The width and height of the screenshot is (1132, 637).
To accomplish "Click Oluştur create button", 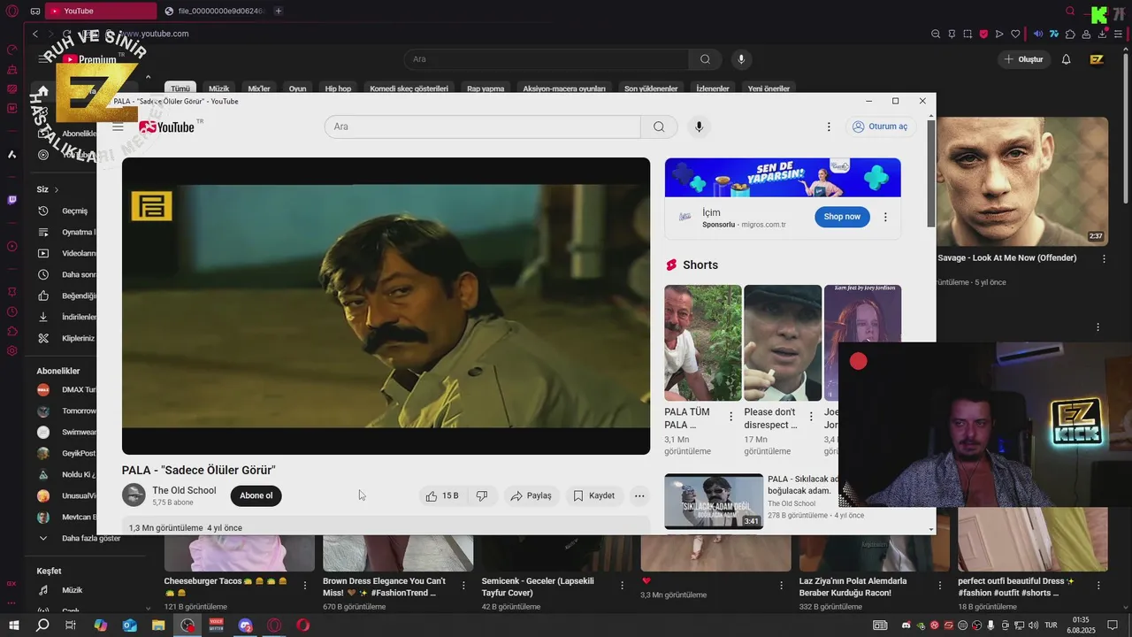I will (1023, 59).
